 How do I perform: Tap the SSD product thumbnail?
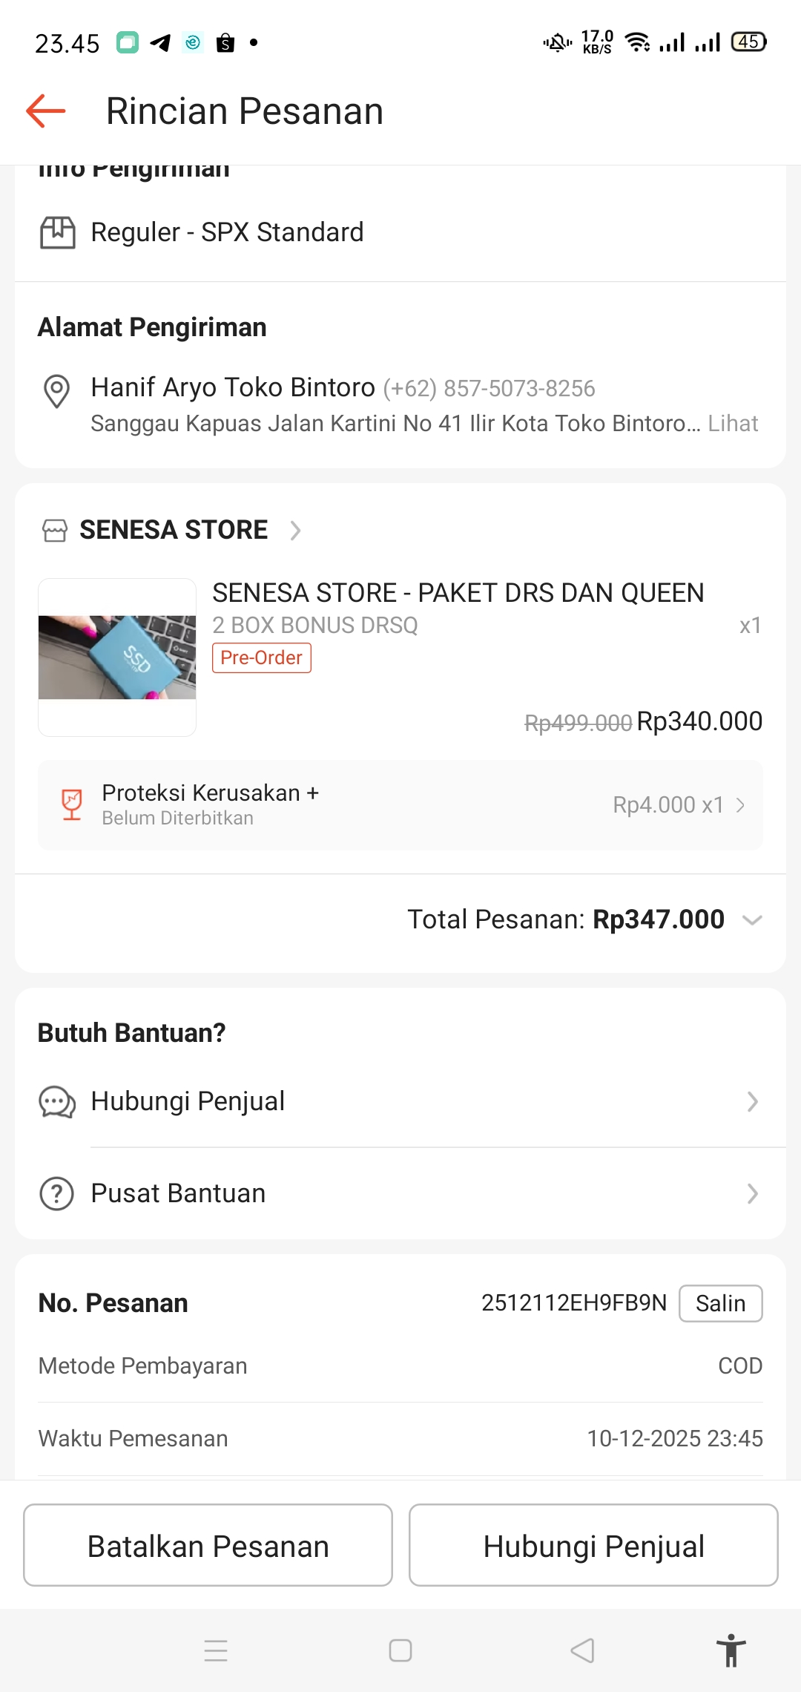pos(117,658)
